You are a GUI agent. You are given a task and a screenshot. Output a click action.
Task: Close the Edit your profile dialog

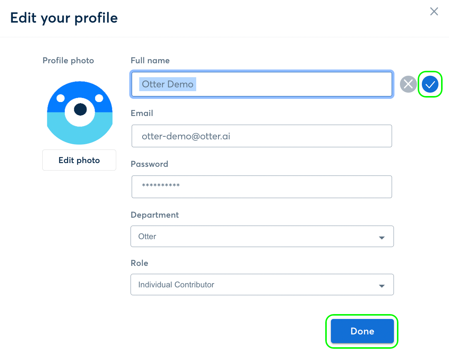coord(434,12)
